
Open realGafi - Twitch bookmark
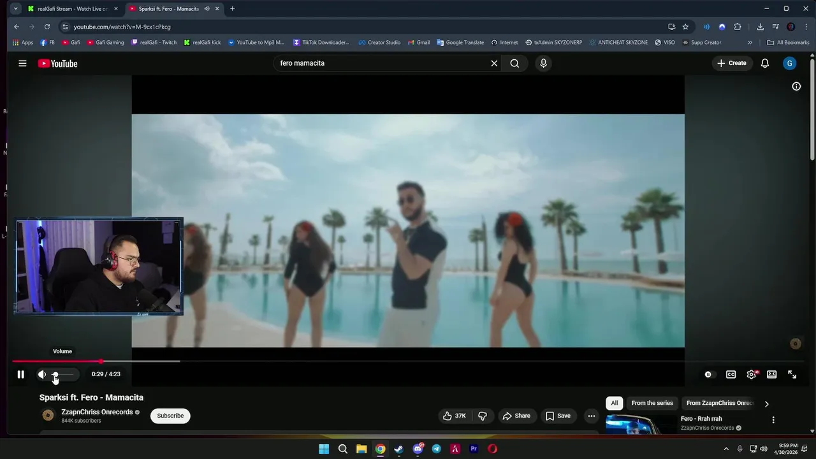click(x=154, y=43)
